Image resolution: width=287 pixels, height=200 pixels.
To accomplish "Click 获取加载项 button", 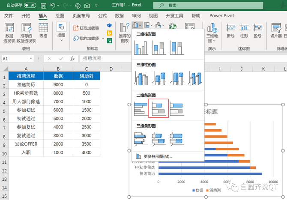I will 86,28.
